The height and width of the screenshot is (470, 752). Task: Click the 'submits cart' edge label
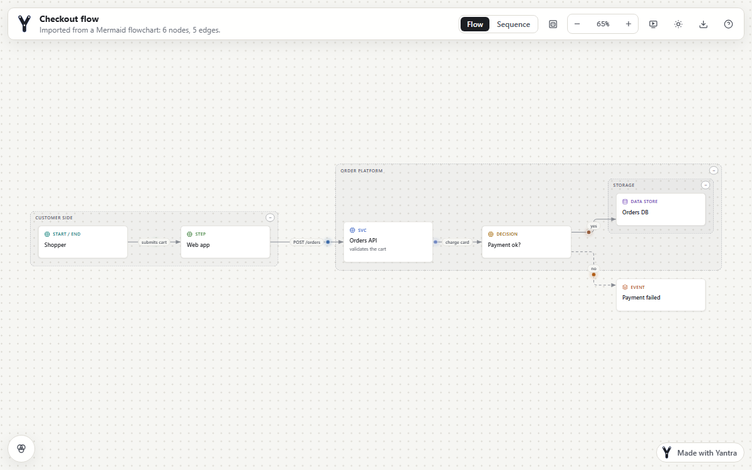154,242
